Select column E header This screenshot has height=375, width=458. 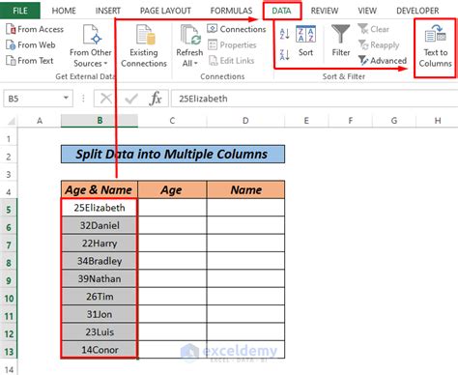tap(306, 121)
